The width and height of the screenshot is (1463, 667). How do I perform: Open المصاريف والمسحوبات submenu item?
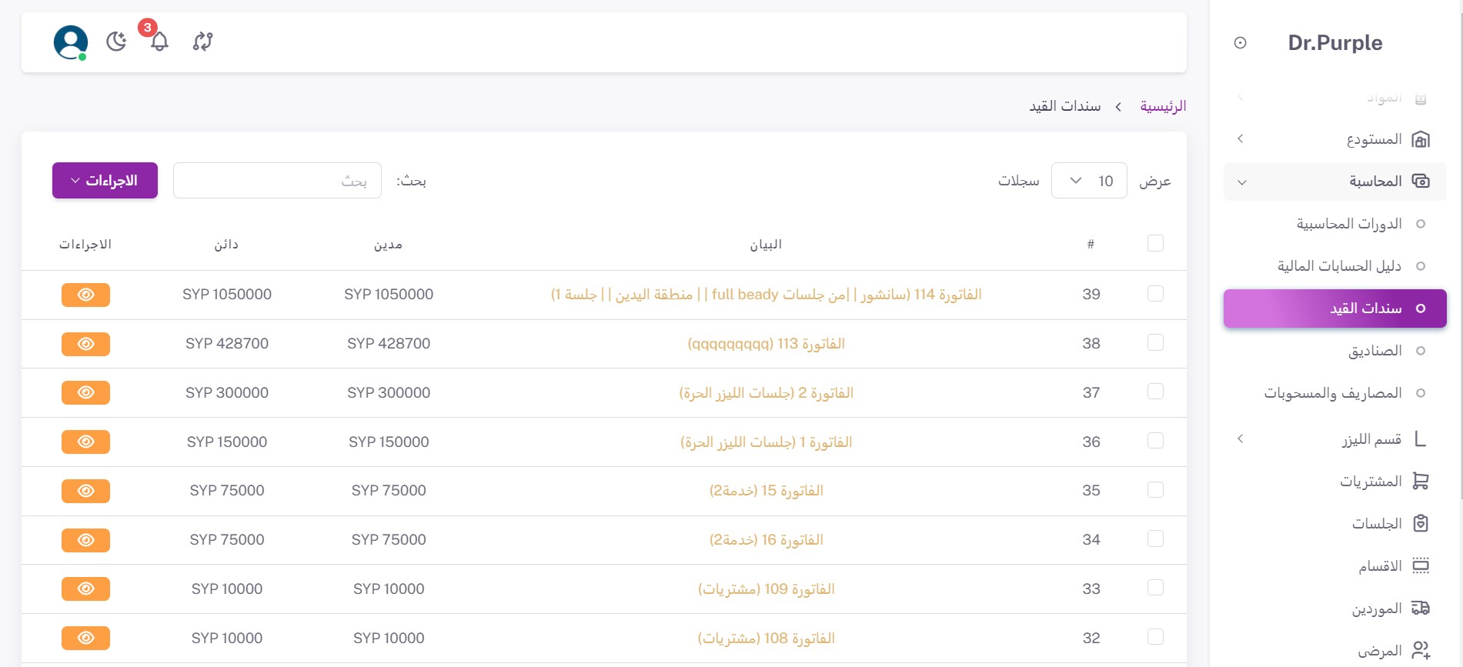pyautogui.click(x=1333, y=393)
